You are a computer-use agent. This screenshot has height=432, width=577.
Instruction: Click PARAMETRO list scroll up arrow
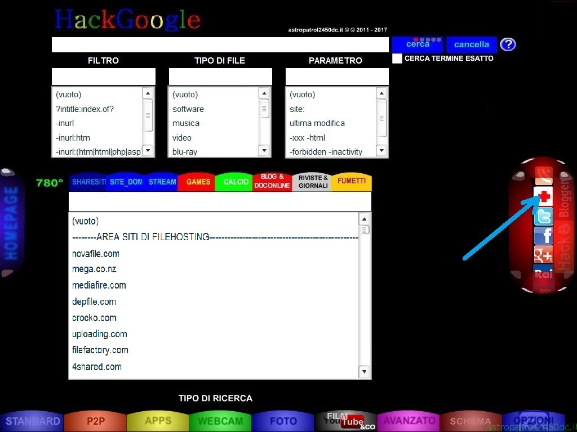(381, 93)
